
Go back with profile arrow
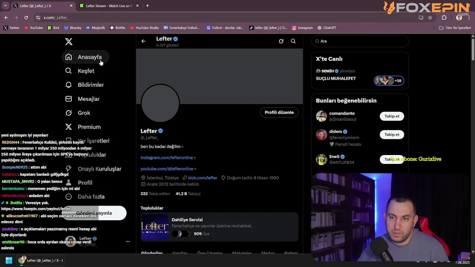(x=144, y=41)
